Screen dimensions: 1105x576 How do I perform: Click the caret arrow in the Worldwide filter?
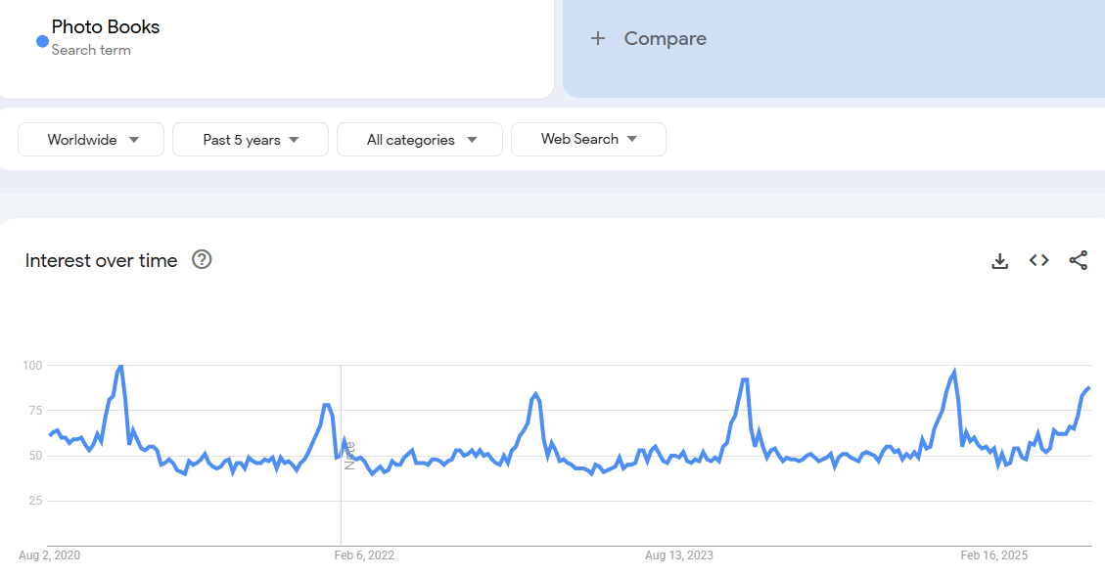coord(134,140)
